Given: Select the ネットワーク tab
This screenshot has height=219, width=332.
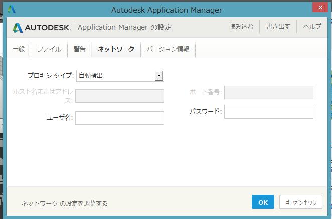Looking at the screenshot, I should point(116,49).
